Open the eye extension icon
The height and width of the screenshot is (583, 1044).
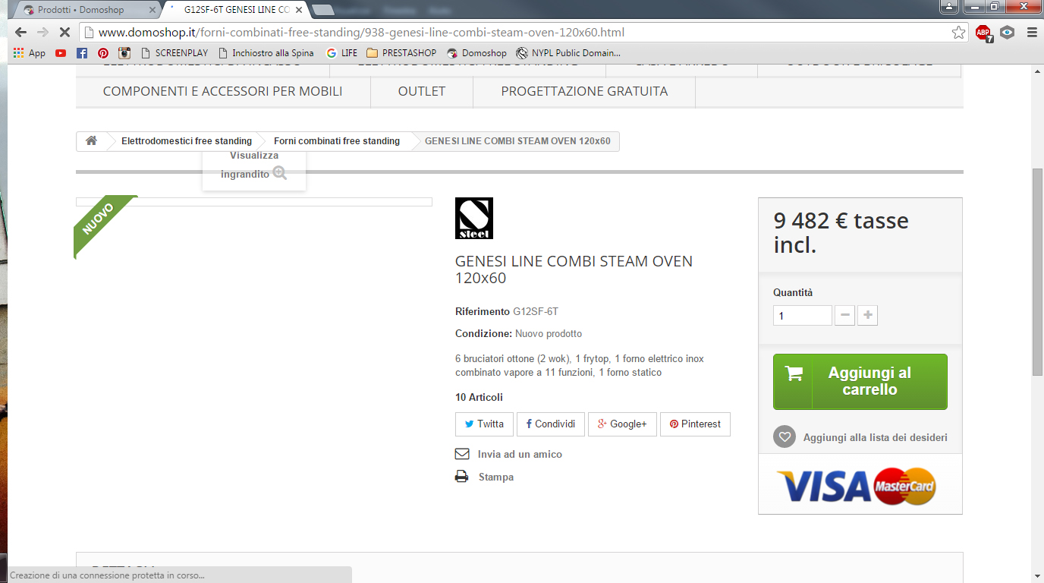[1007, 33]
